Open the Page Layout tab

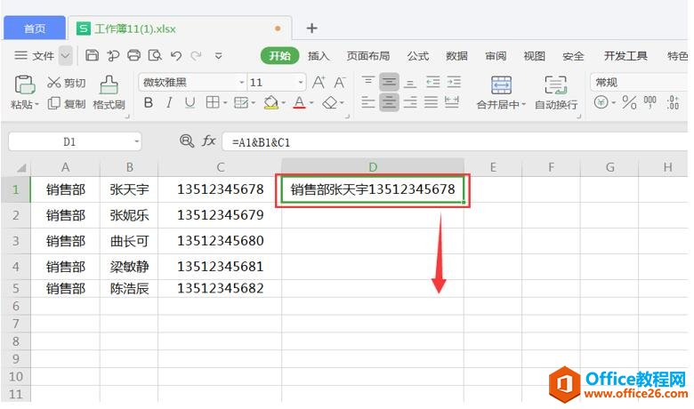coord(368,56)
